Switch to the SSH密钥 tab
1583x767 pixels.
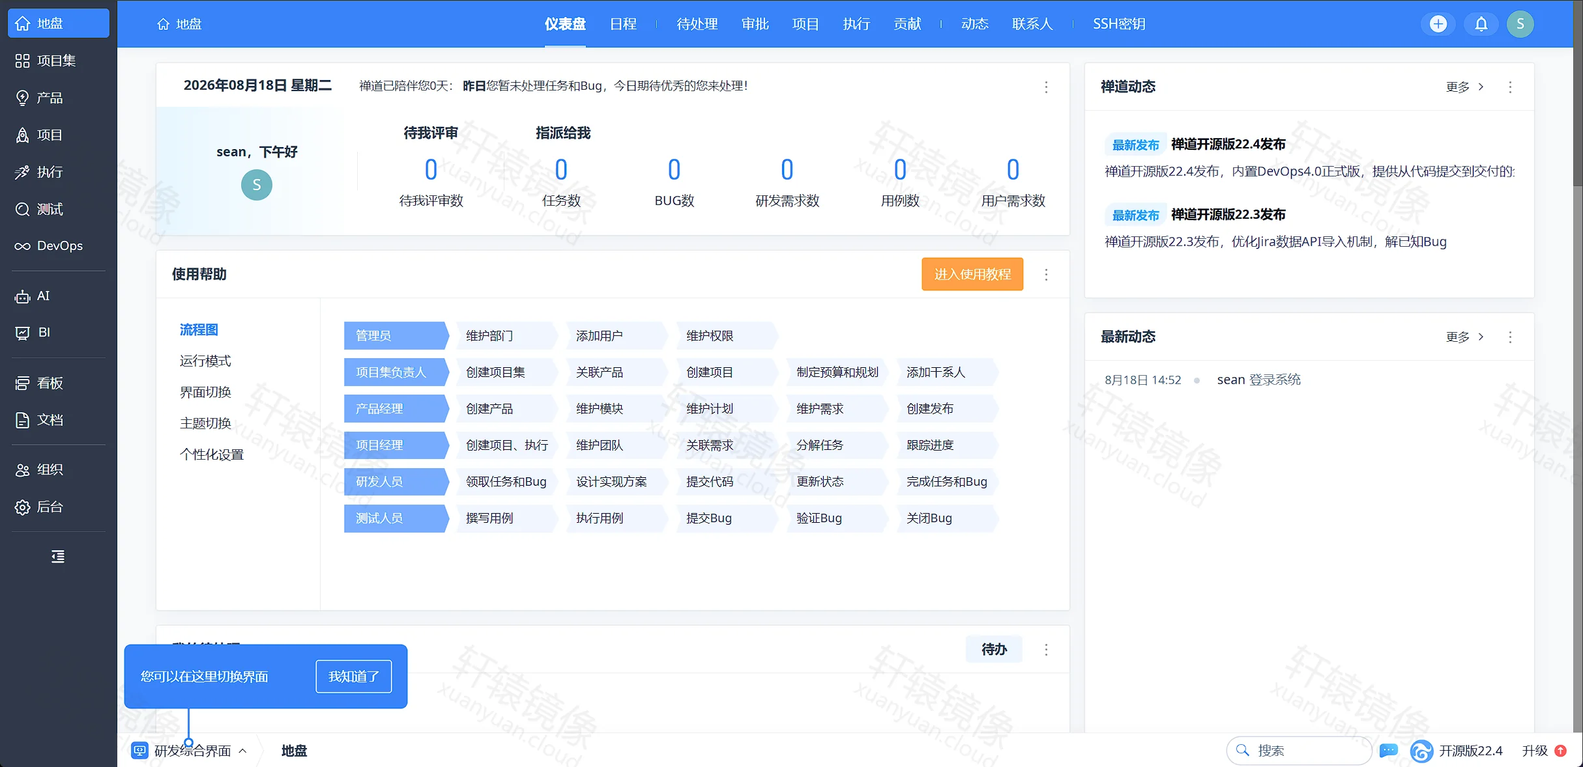[1119, 24]
